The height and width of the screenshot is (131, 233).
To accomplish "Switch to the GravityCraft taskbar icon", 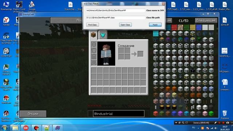I will point(58,128).
